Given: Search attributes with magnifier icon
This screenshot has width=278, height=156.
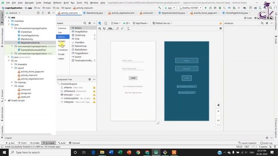Looking at the screenshot, I should point(262,23).
